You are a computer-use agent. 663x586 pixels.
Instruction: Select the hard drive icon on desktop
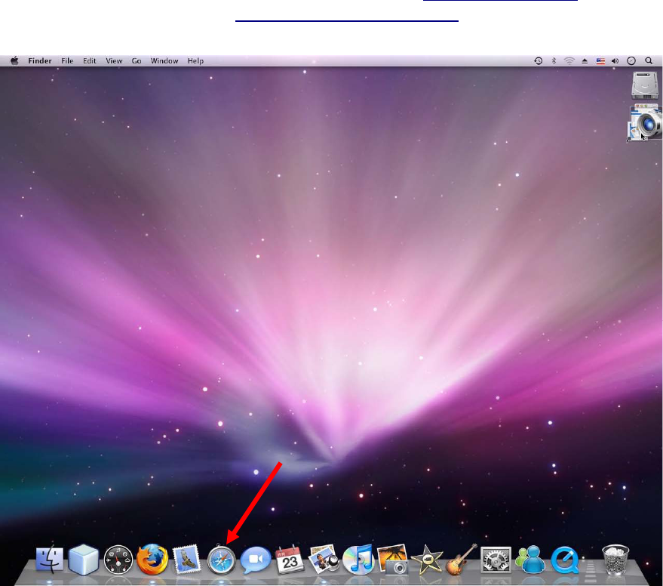tap(645, 85)
